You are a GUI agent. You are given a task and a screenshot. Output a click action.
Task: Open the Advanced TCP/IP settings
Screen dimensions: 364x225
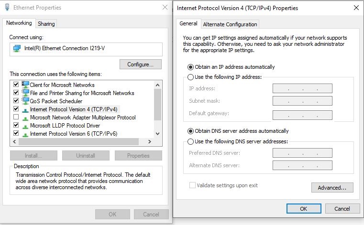(332, 188)
